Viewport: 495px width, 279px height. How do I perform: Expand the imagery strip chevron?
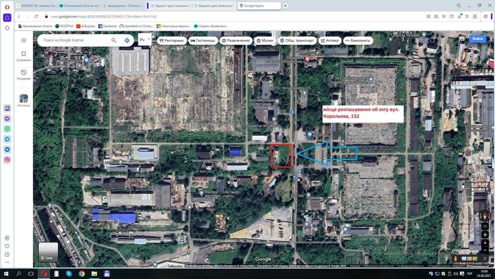click(485, 259)
